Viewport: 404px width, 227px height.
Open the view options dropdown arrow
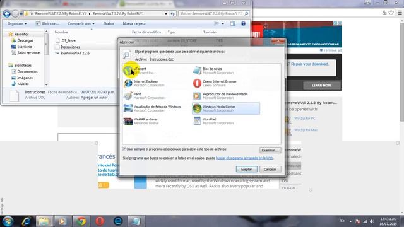point(223,24)
